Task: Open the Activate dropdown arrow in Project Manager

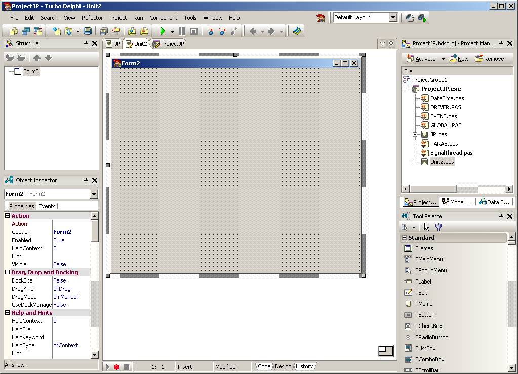Action: click(443, 59)
